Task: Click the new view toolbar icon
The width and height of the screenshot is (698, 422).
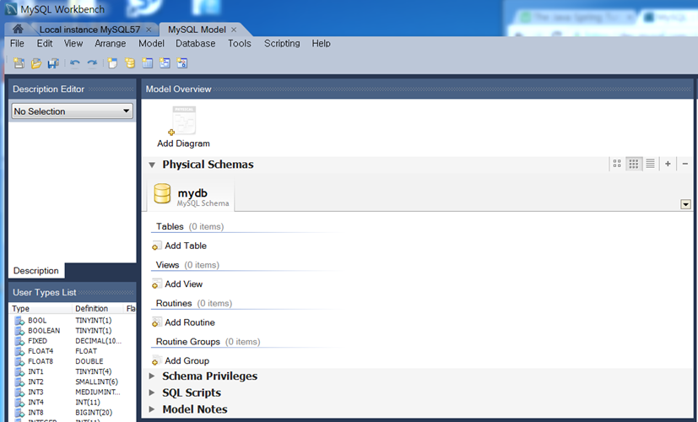Action: pos(165,63)
